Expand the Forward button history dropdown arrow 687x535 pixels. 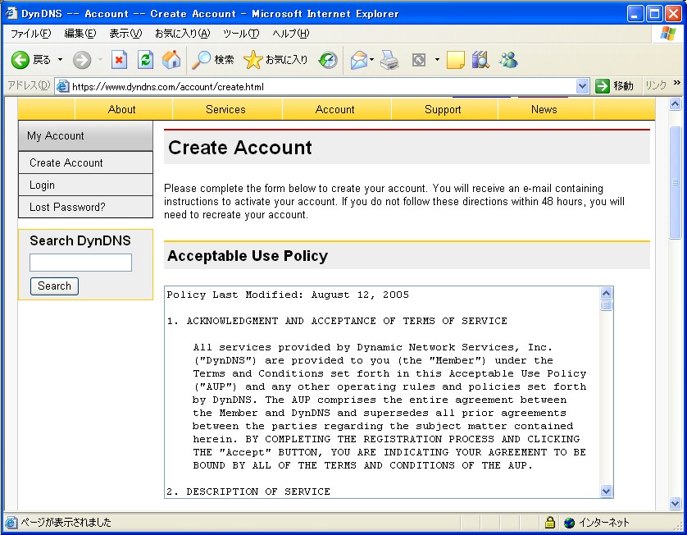(x=100, y=60)
